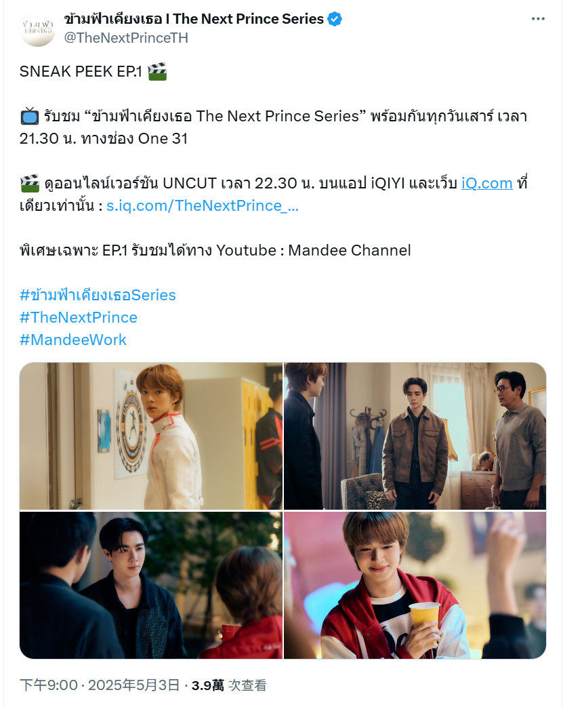This screenshot has height=709, width=563.
Task: Click the post timestamp 下午9:00
Action: tap(49, 685)
